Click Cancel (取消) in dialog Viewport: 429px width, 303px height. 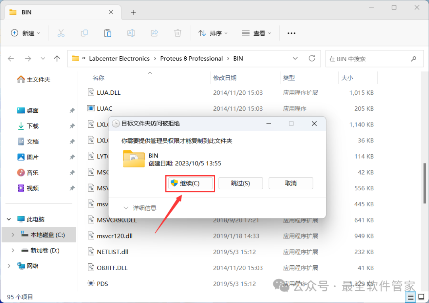tap(290, 183)
